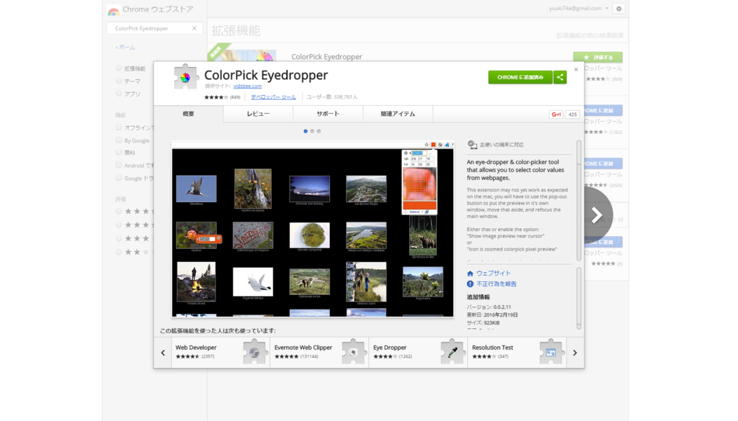Click the 不正行為を報告 link
Screen dimensions: 738x421
click(496, 284)
